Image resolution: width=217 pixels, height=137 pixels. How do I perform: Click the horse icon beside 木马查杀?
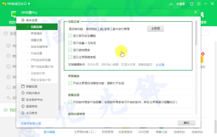coord(23,113)
